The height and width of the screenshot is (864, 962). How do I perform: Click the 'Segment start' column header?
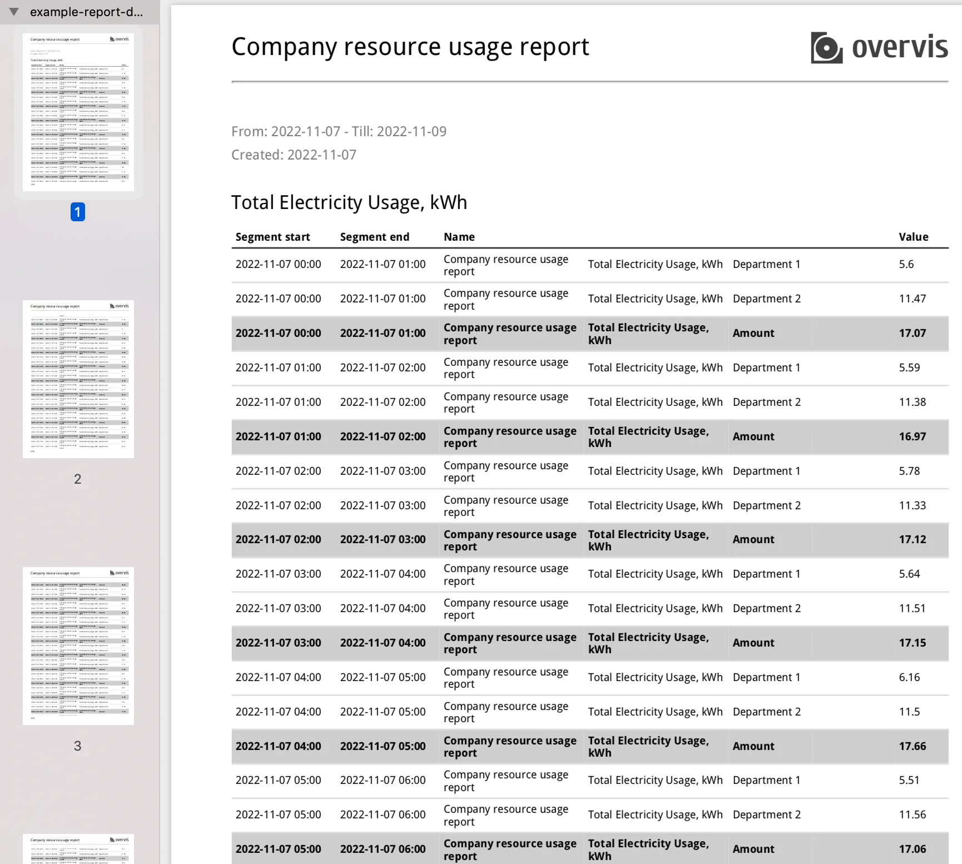273,237
